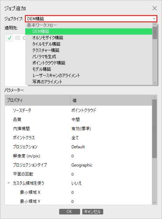Click the 解像度 (m/pix) value 0
This screenshot has width=162, height=219.
pyautogui.click(x=72, y=156)
